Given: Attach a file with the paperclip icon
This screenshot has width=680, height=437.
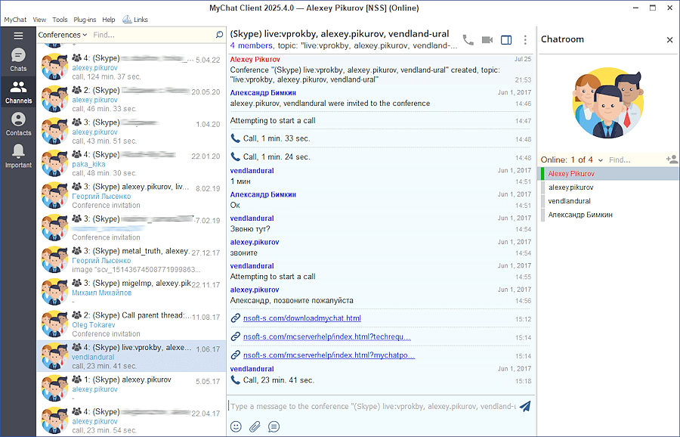Looking at the screenshot, I should 255,426.
